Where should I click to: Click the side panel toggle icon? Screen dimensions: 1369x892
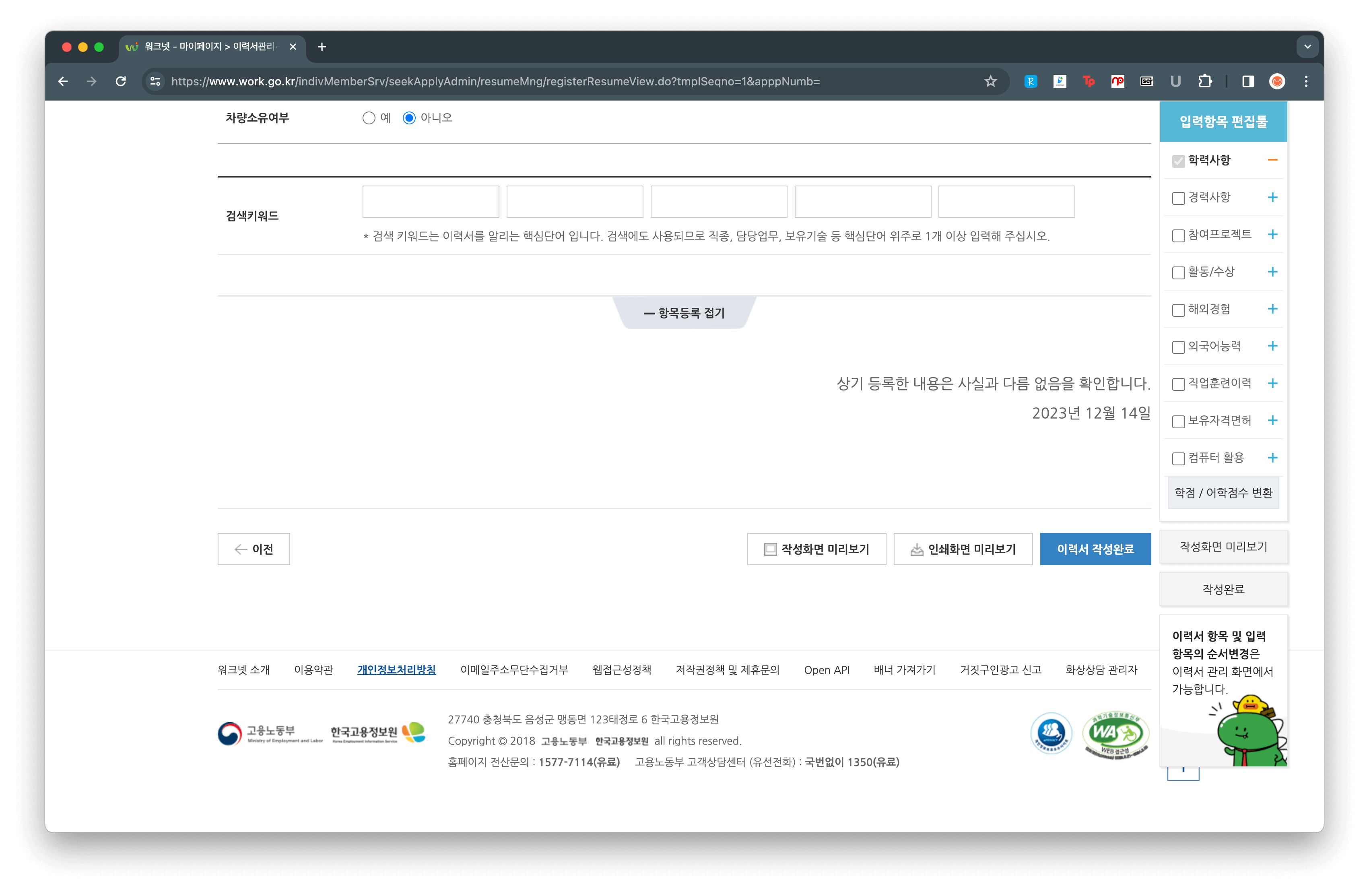click(x=1247, y=81)
